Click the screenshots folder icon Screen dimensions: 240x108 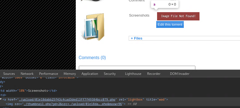point(93,27)
